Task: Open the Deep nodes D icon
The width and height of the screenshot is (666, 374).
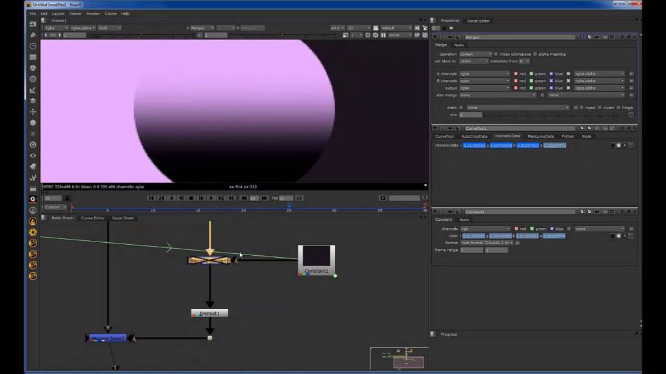Action: (33, 145)
